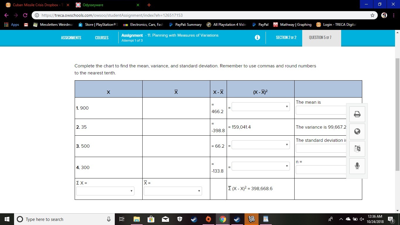
Task: Open Steam from the Windows taskbar
Action: (x=194, y=219)
